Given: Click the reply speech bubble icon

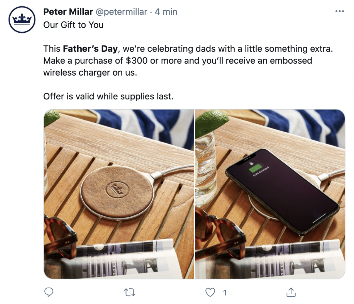Looking at the screenshot, I should pos(49,292).
